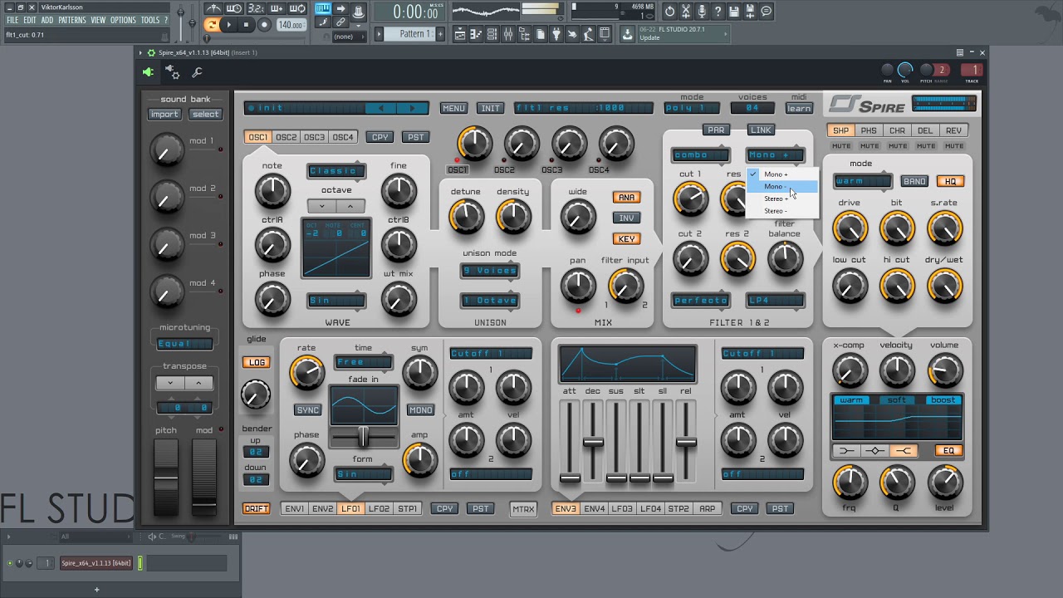Select Stereo - from the dropdown list
This screenshot has height=598, width=1063.
pos(781,211)
